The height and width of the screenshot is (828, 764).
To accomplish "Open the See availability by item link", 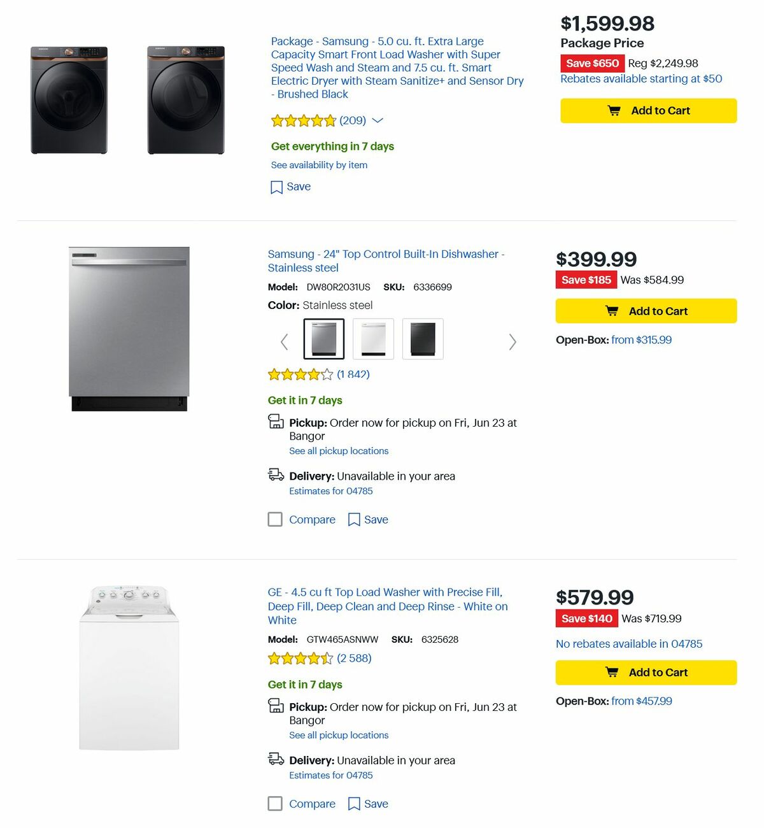I will [319, 165].
